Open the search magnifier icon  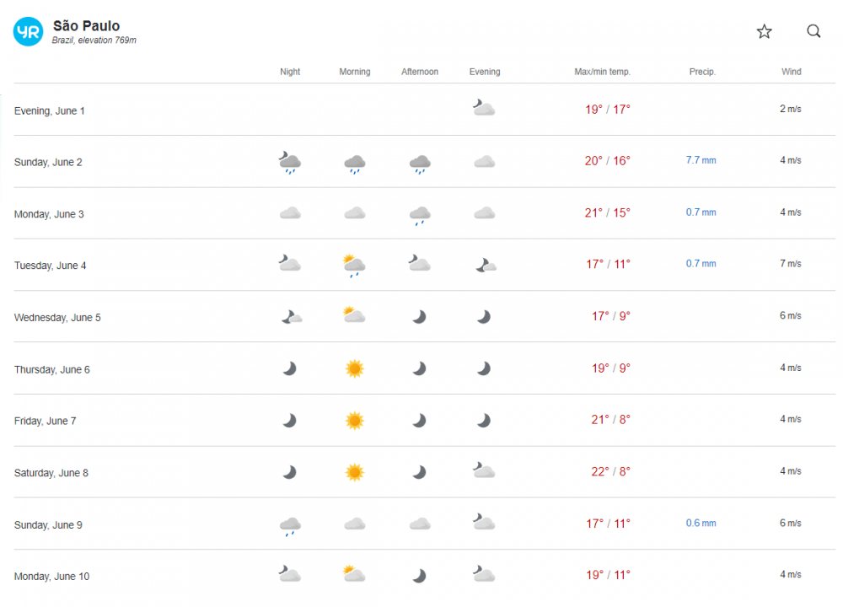813,32
